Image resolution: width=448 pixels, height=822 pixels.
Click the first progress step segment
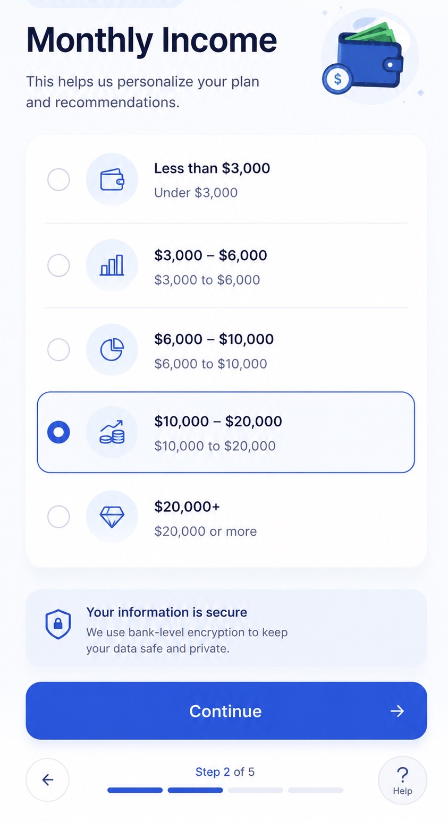click(x=135, y=790)
